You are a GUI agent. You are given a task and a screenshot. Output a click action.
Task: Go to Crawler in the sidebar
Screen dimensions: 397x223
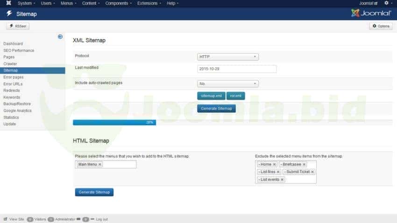(x=10, y=63)
